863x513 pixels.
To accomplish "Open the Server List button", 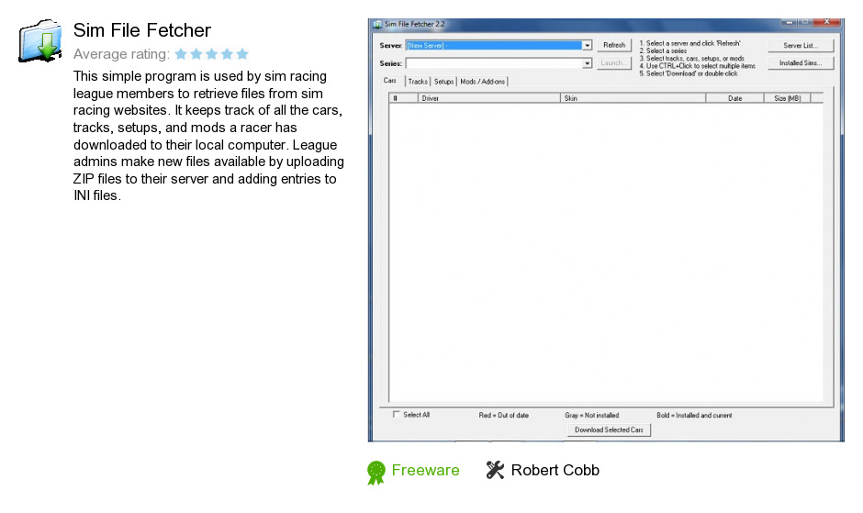I will click(x=801, y=46).
